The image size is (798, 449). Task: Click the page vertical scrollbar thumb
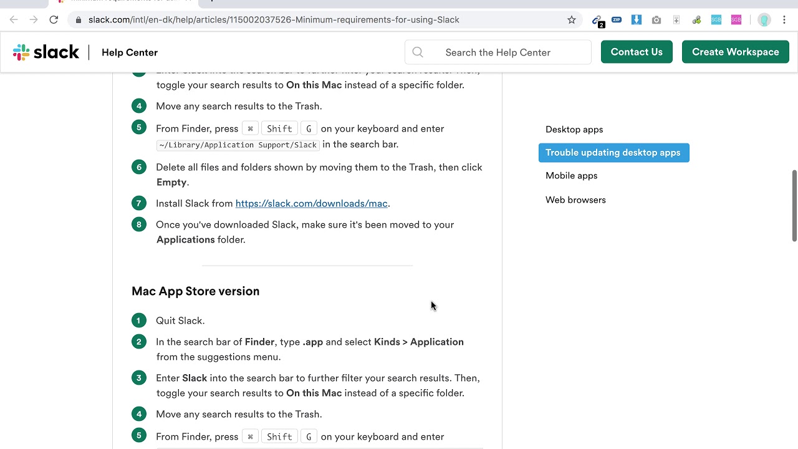point(794,205)
